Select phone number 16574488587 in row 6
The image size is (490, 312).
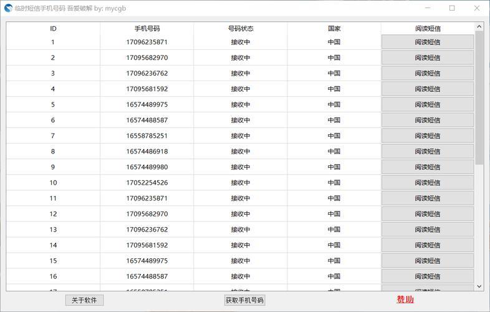(x=147, y=120)
